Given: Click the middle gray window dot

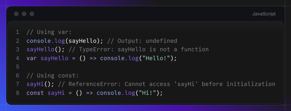Looking at the screenshot, I should [x=24, y=14].
